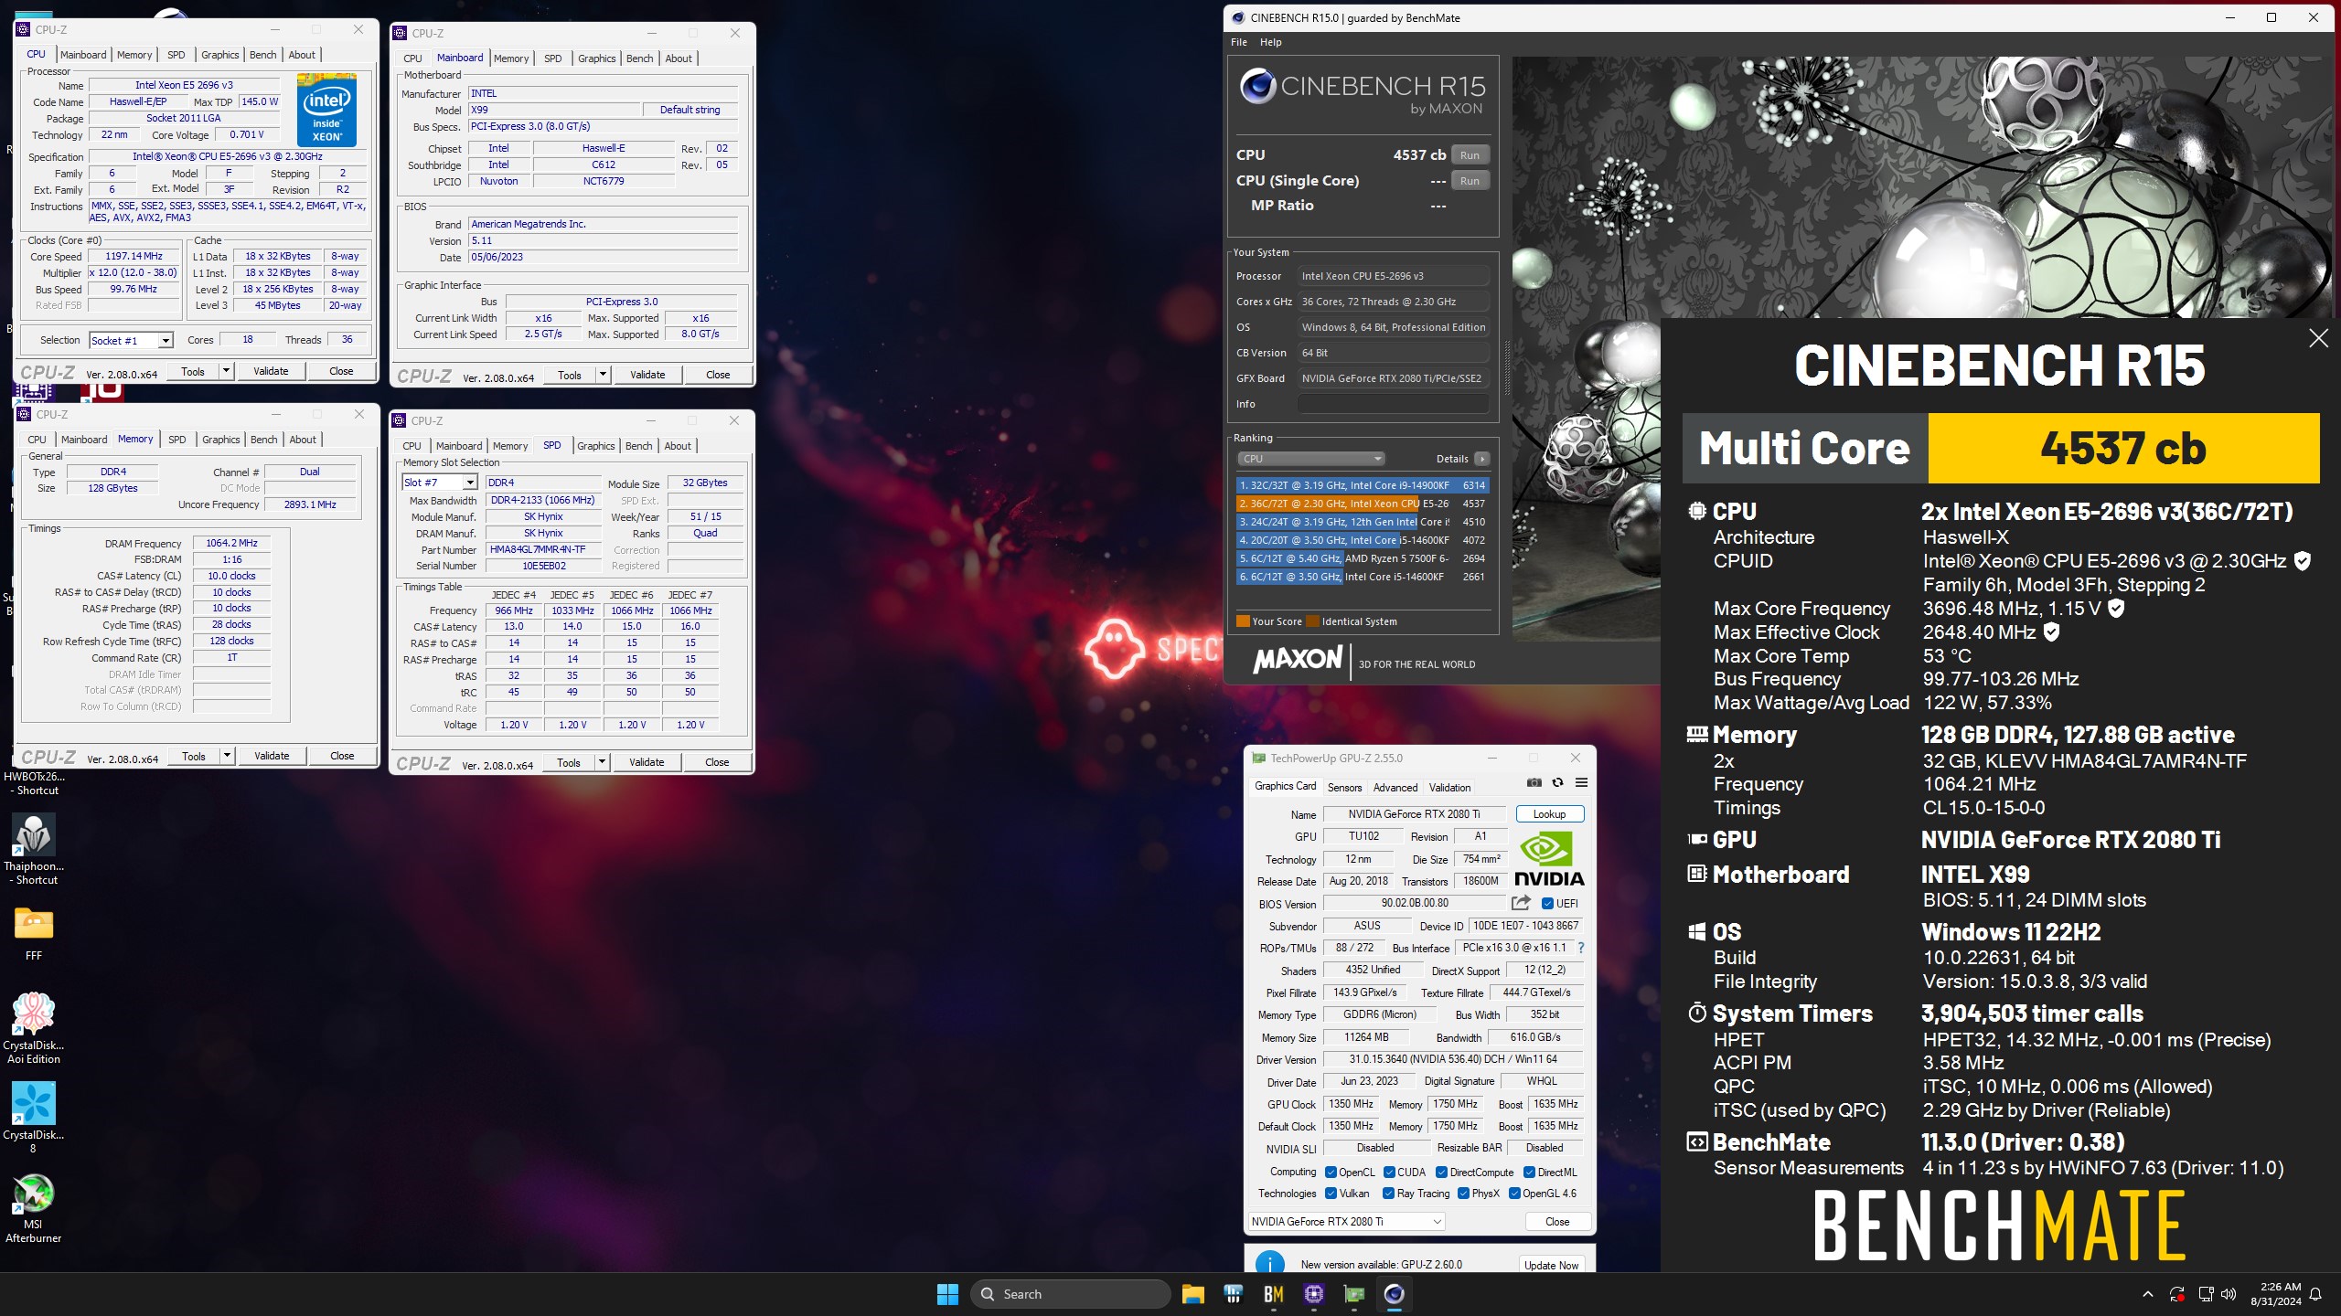Click the Identical System legend swatch

[1313, 621]
